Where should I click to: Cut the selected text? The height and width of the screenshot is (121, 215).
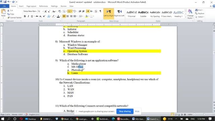point(10,10)
